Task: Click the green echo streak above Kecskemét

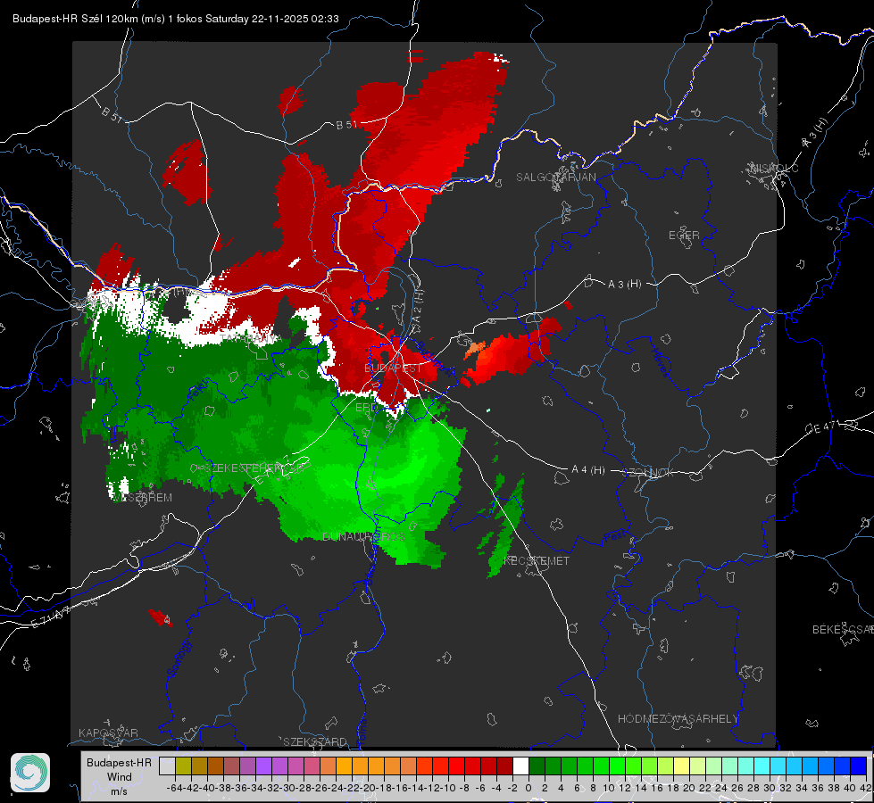Action: coord(505,527)
